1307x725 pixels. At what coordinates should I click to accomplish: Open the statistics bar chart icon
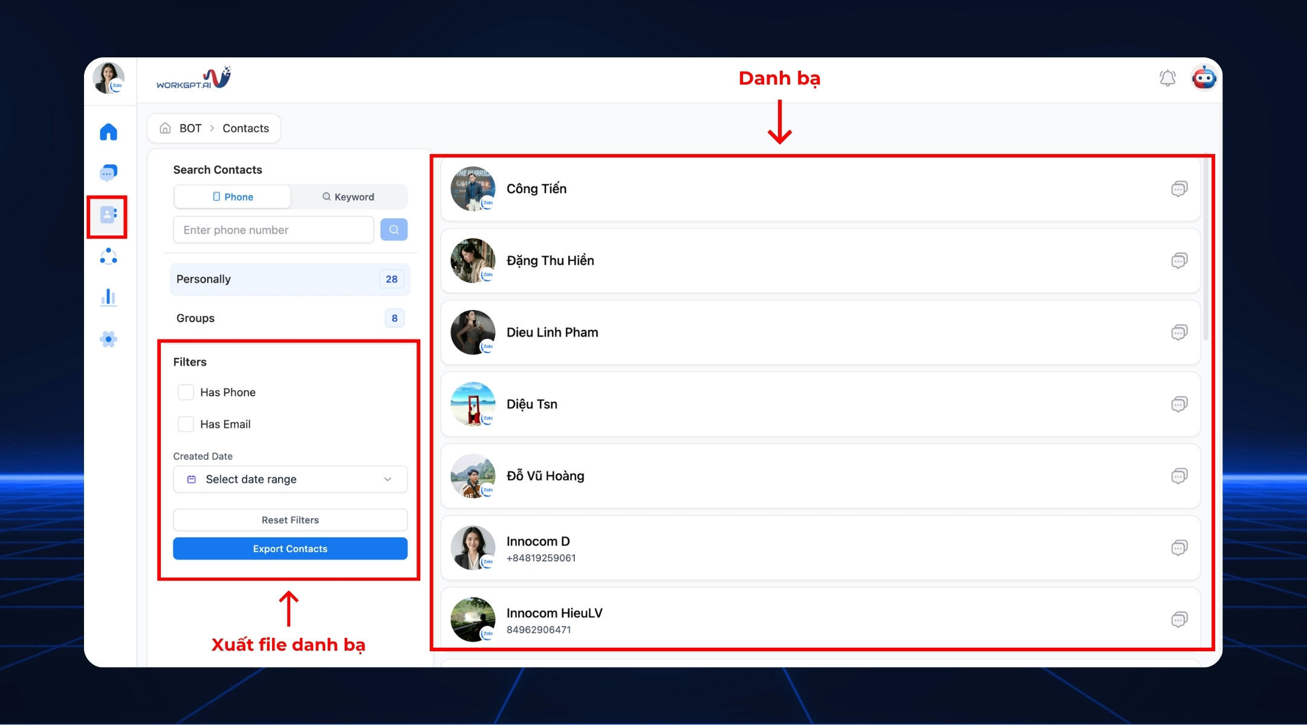tap(108, 297)
